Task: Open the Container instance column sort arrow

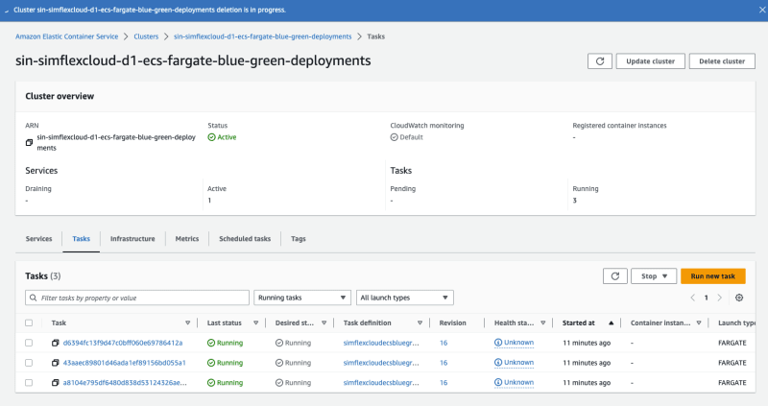Action: coord(699,322)
